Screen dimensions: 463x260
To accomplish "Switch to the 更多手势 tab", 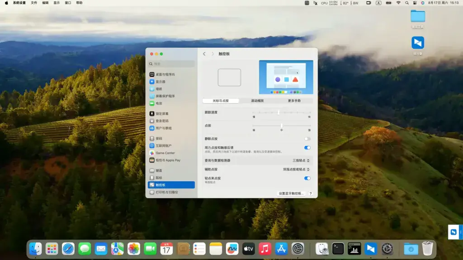I will point(294,101).
